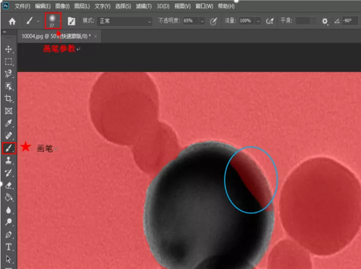This screenshot has width=361, height=269.
Task: Select the Type tool
Action: pyautogui.click(x=9, y=247)
